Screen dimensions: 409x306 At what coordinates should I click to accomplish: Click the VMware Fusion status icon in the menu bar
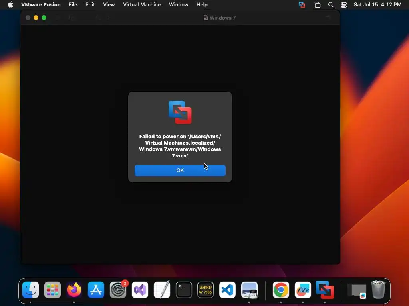tap(302, 5)
